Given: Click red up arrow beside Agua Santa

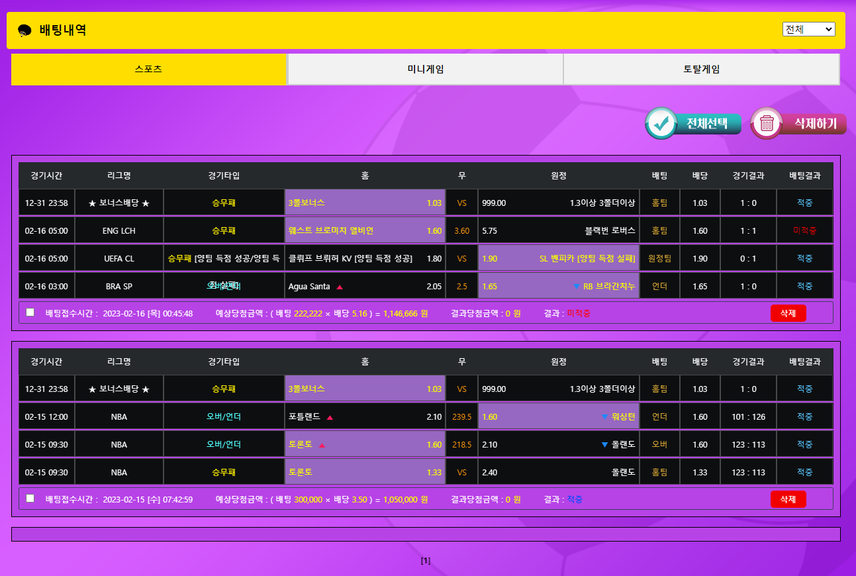Looking at the screenshot, I should (340, 287).
